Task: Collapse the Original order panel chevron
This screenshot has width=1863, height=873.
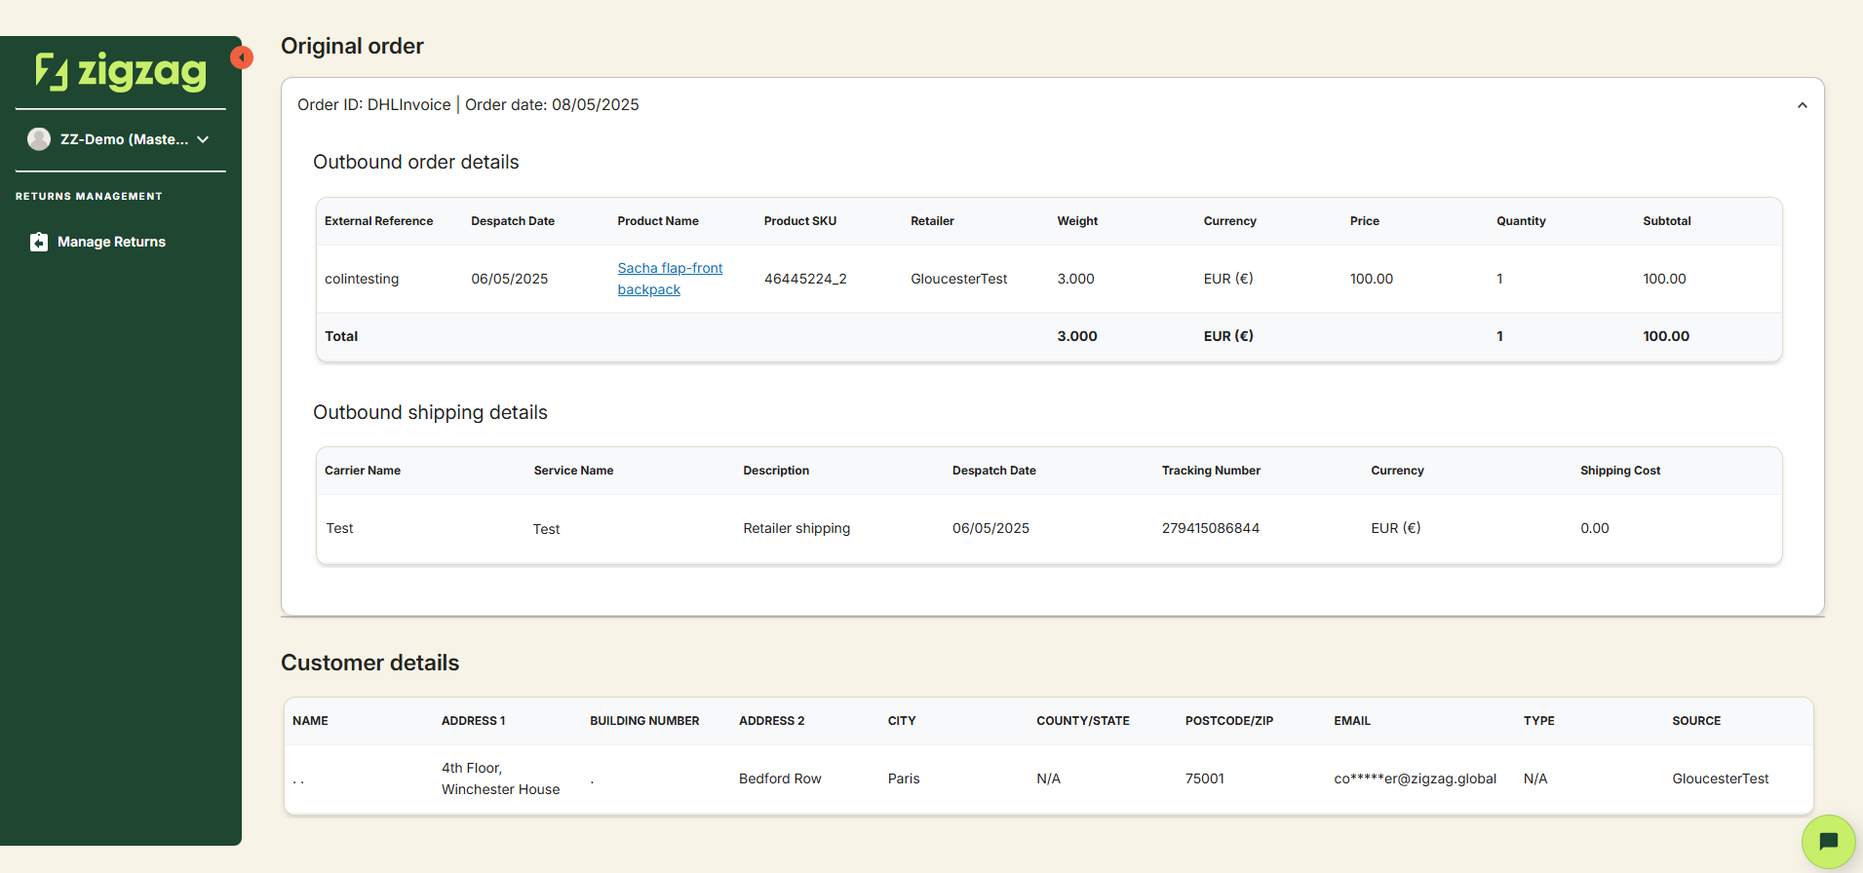Action: click(1802, 105)
